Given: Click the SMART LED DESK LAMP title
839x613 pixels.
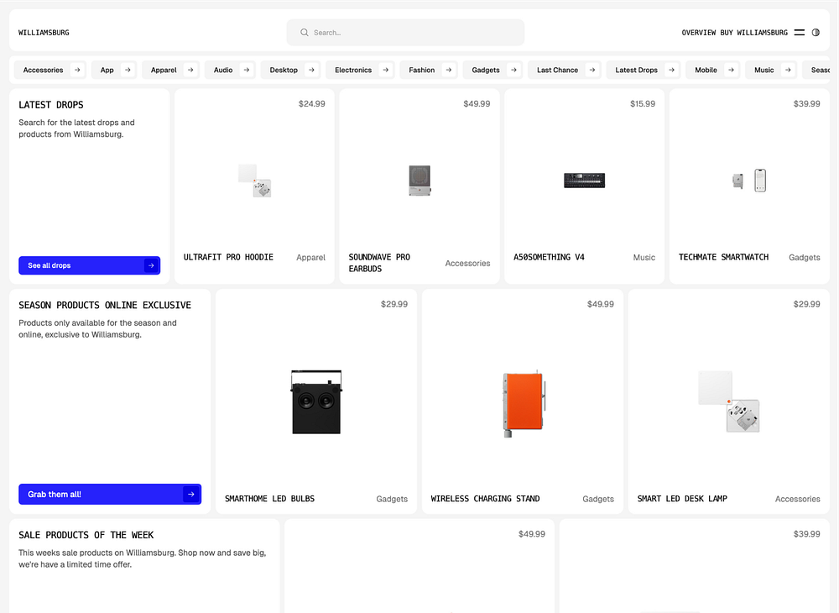Looking at the screenshot, I should [682, 499].
